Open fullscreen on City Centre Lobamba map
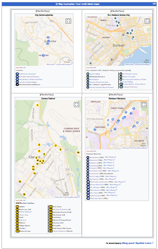Screen dimensions: 158x249 tap(68, 21)
